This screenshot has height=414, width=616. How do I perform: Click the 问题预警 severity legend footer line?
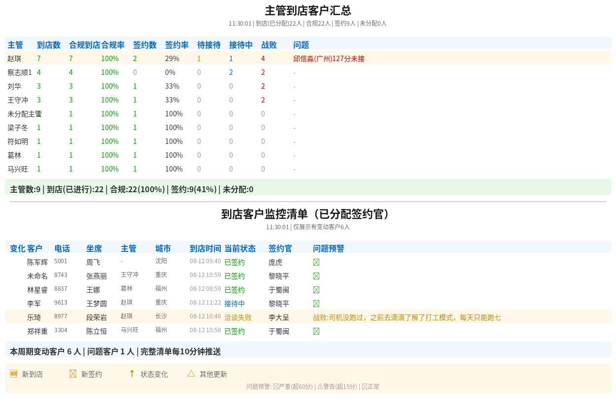(x=313, y=386)
